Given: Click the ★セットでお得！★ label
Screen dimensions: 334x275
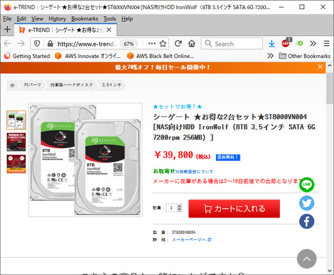Looking at the screenshot, I should pos(177,107).
